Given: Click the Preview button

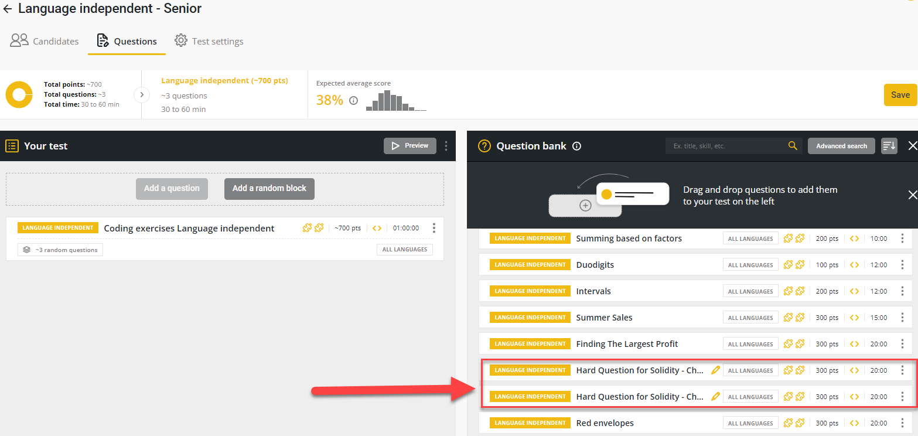Looking at the screenshot, I should [409, 146].
